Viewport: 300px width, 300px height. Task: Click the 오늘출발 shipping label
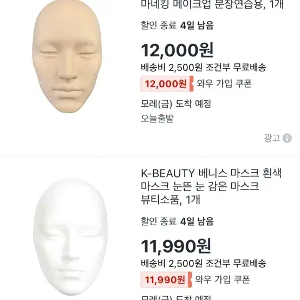pyautogui.click(x=157, y=118)
